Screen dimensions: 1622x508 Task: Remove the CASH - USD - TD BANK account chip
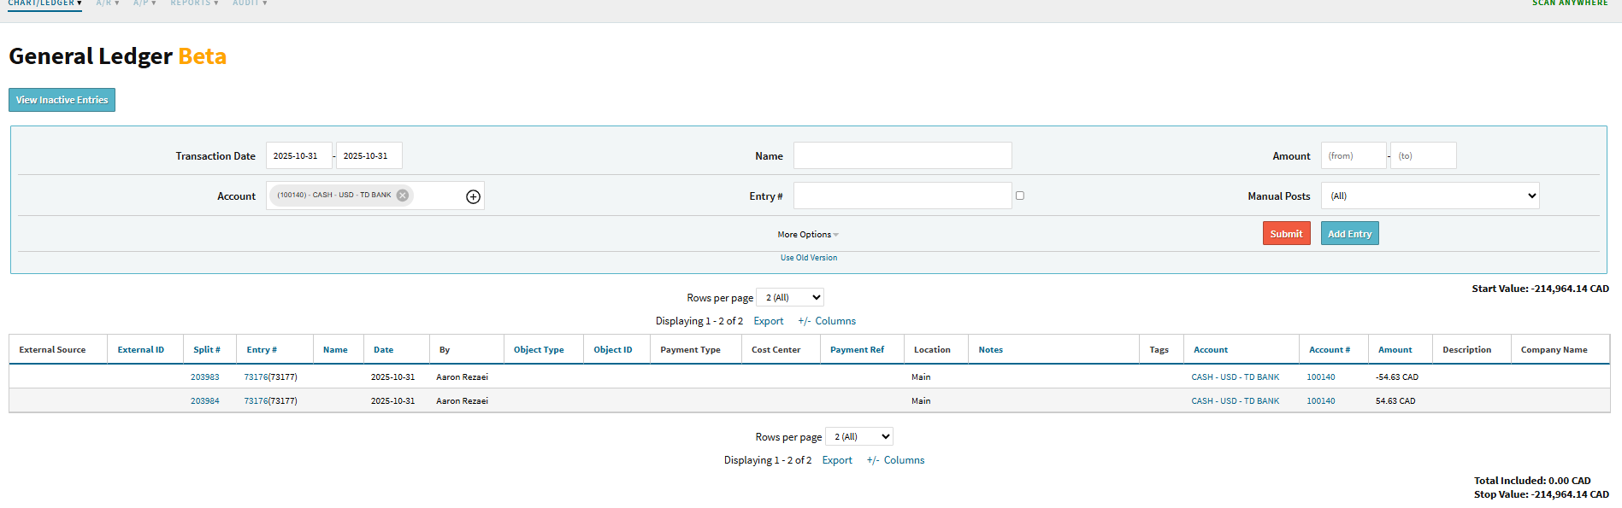403,196
